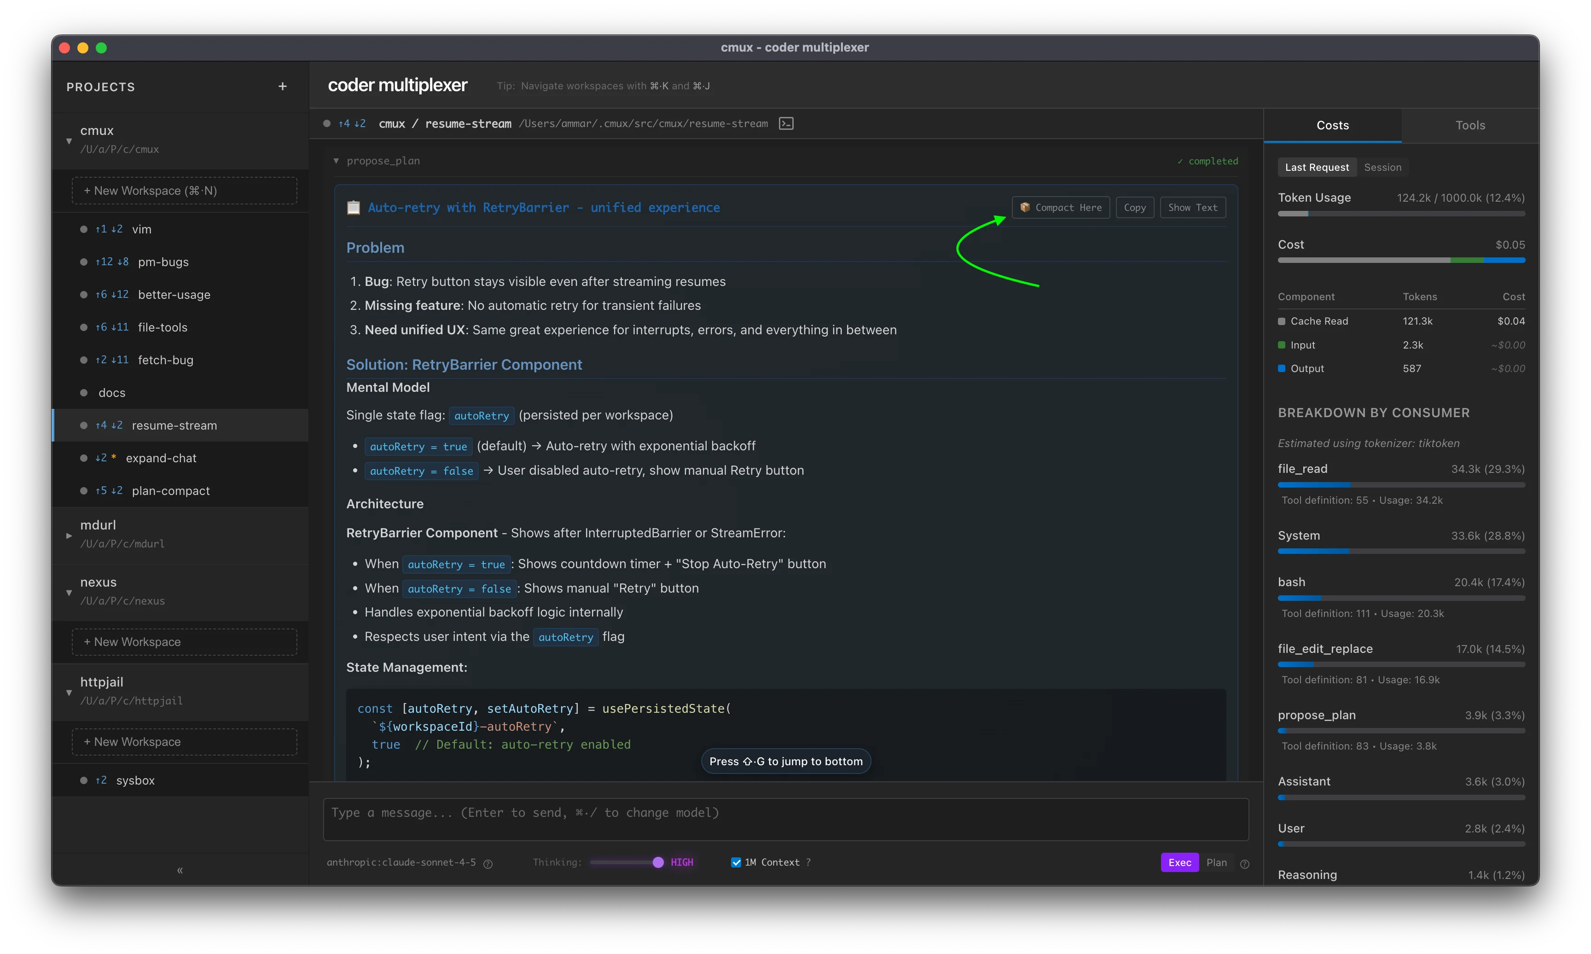This screenshot has width=1591, height=954.
Task: Toggle the 1M Context checkbox
Action: coord(736,862)
